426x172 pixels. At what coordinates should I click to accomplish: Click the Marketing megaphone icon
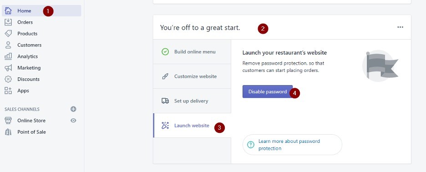click(9, 68)
